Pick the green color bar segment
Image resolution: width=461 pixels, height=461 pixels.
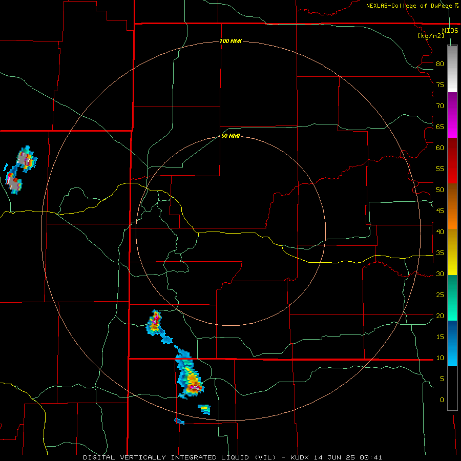coord(452,298)
